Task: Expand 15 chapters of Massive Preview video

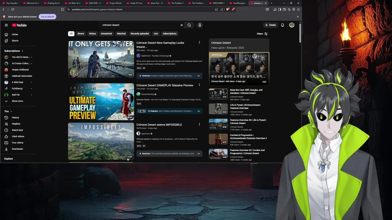Action: 199,111
